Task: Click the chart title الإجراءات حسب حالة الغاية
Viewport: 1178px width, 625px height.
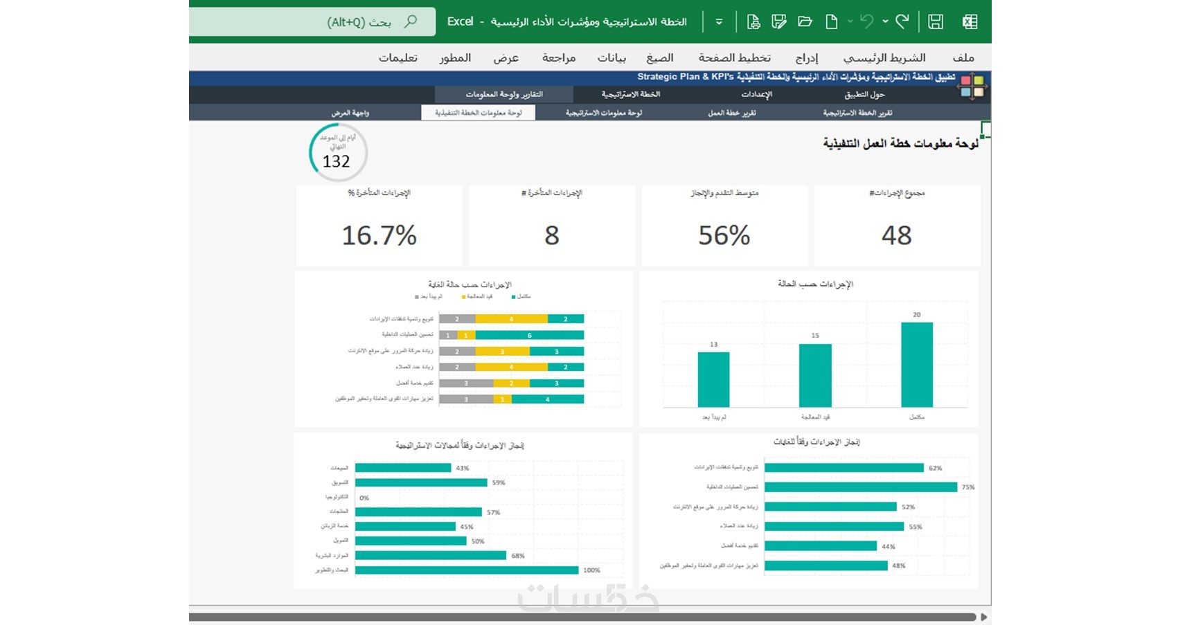Action: [x=470, y=284]
